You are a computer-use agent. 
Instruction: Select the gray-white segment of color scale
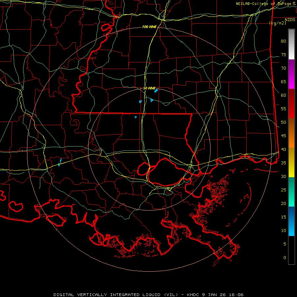[x=291, y=44]
